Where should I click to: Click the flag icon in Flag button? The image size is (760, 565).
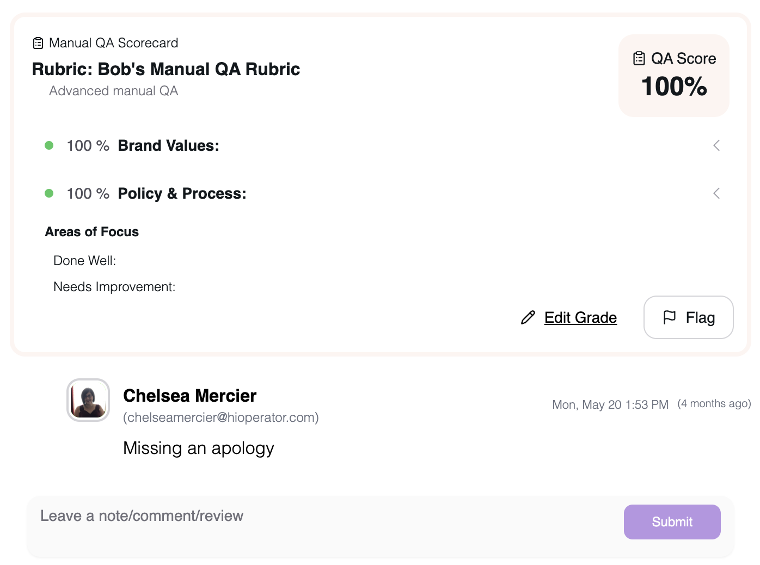coord(670,317)
